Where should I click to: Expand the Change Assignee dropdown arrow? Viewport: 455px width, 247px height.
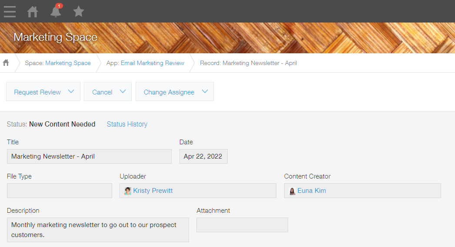[x=205, y=91]
